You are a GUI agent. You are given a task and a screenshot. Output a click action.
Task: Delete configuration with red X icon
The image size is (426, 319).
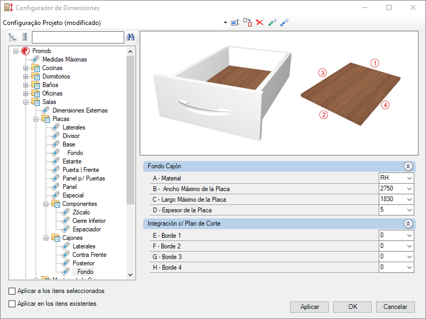click(x=260, y=22)
